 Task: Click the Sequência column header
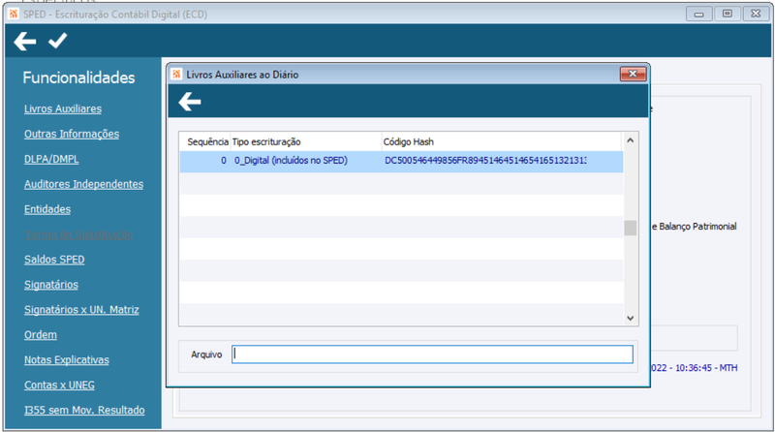pyautogui.click(x=205, y=141)
